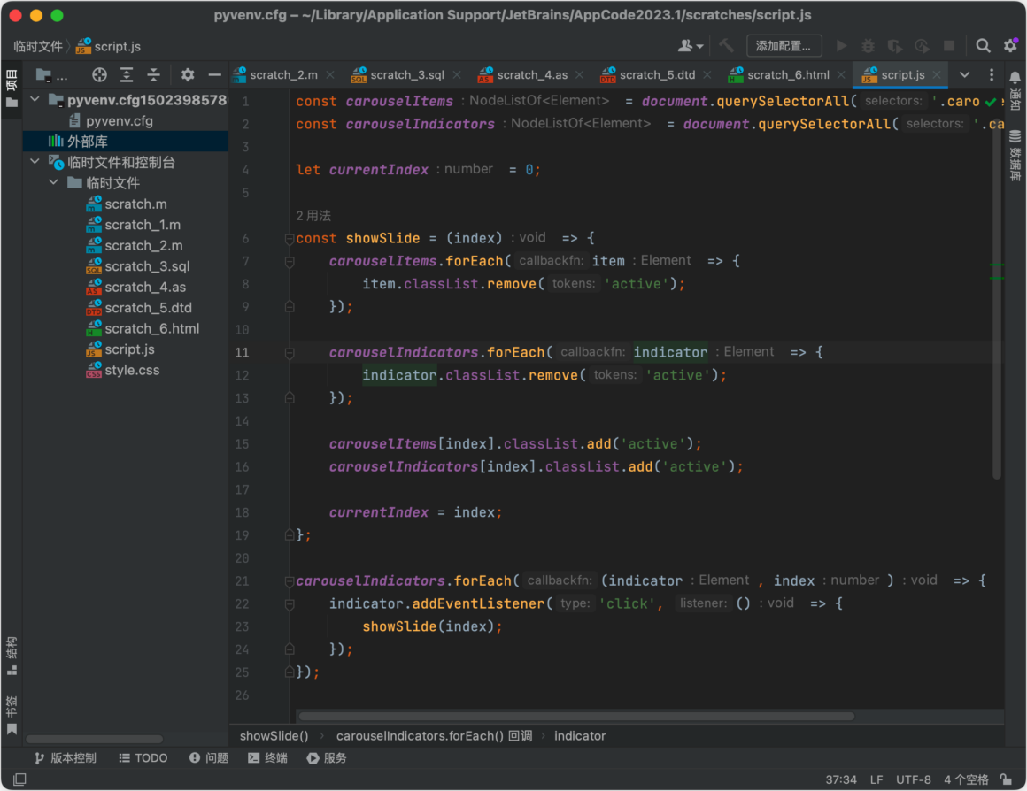Open the Database tool window
This screenshot has height=791, width=1027.
click(x=1015, y=156)
